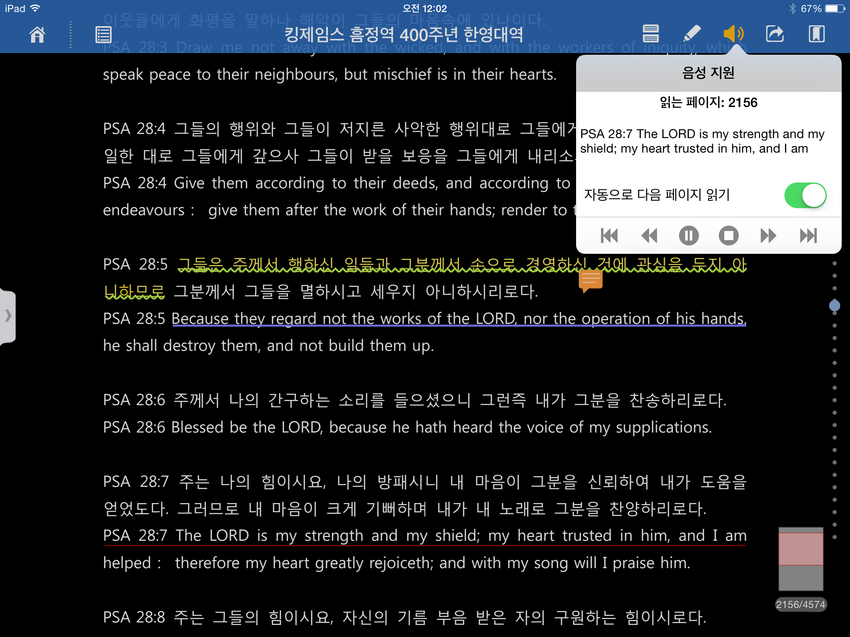Tap the Korean PSA 28:8 verse
This screenshot has height=637, width=850.
pyautogui.click(x=405, y=618)
